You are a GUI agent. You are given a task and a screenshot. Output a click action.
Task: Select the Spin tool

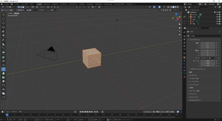coord(3,77)
